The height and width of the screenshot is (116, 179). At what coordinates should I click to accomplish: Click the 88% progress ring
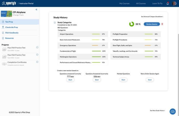[x=131, y=24]
